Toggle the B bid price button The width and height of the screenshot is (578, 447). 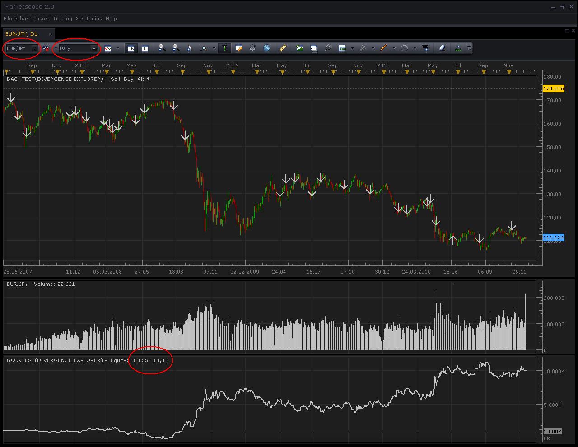(131, 48)
